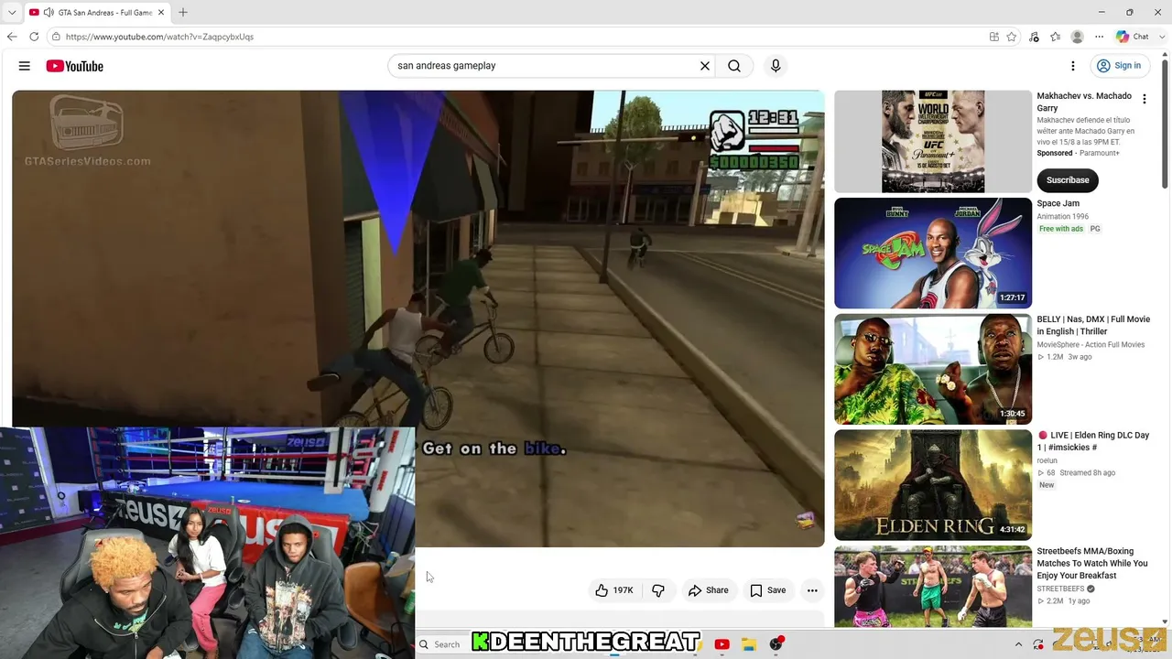View site information lock icon
This screenshot has width=1172, height=659.
coord(56,37)
